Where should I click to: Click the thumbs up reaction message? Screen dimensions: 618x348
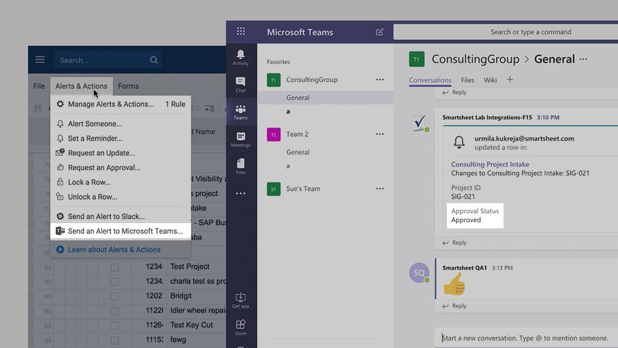coord(454,284)
